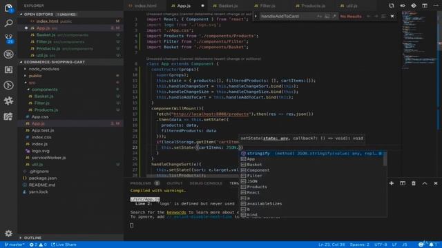Expand the public folder
This screenshot has width=442, height=248.
pos(26,76)
